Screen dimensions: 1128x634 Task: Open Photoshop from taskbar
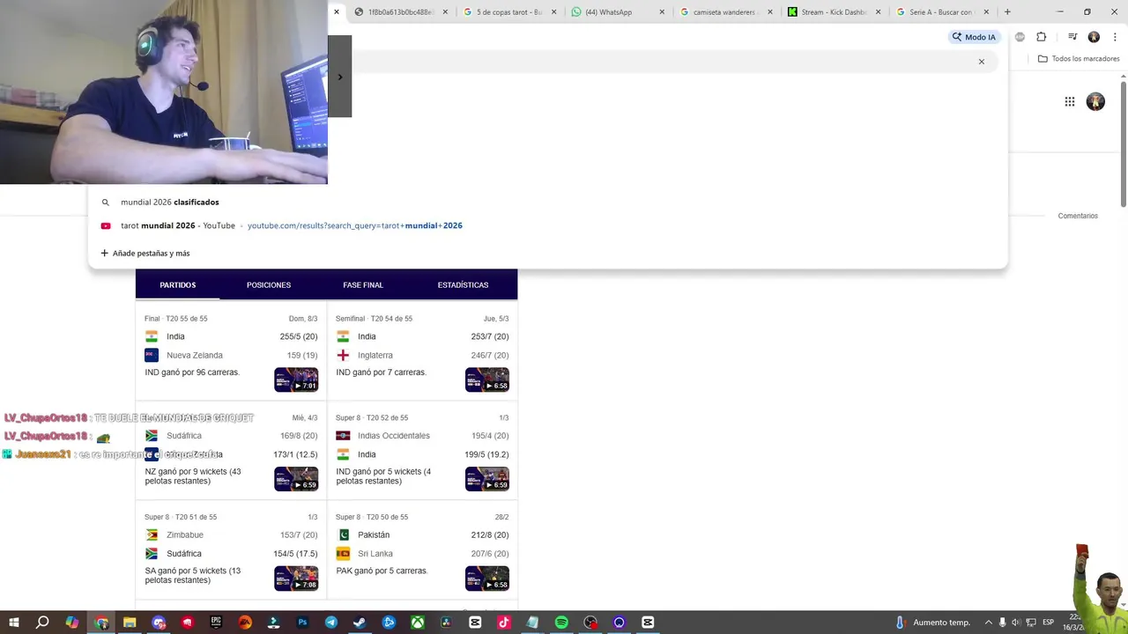tap(302, 623)
